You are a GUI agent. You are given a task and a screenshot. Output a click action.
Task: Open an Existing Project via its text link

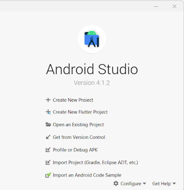coord(78,125)
